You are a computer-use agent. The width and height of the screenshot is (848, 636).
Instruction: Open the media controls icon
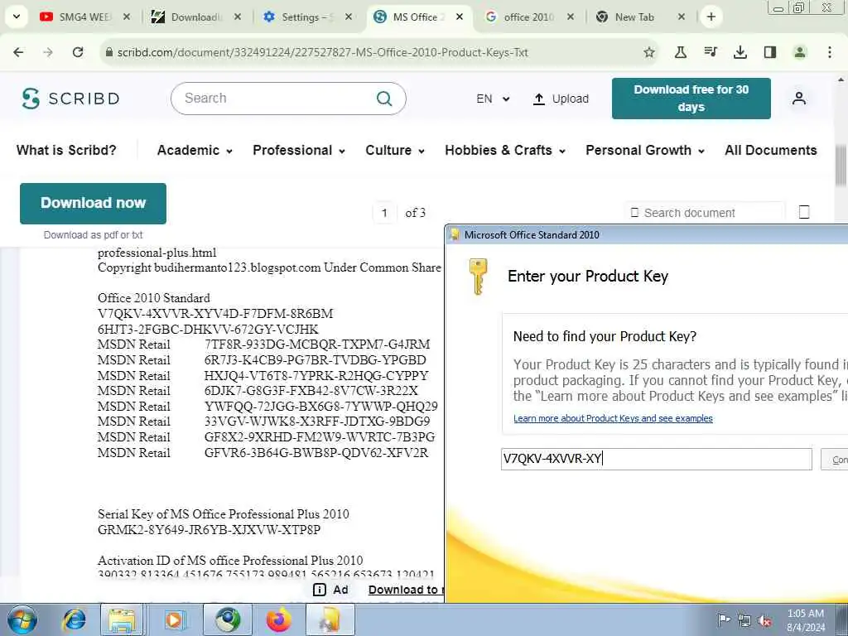pyautogui.click(x=711, y=52)
